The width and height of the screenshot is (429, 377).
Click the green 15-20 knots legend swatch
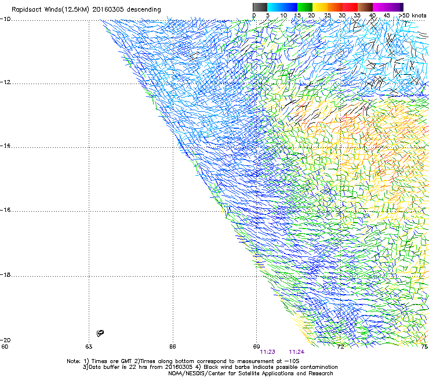click(x=305, y=7)
